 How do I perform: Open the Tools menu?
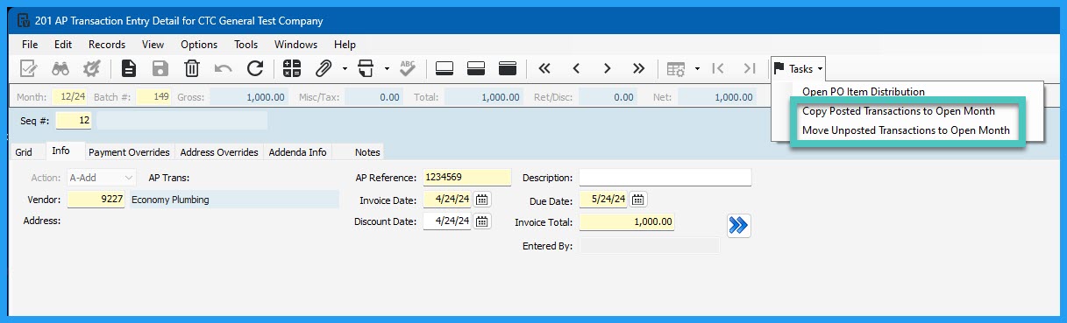246,44
